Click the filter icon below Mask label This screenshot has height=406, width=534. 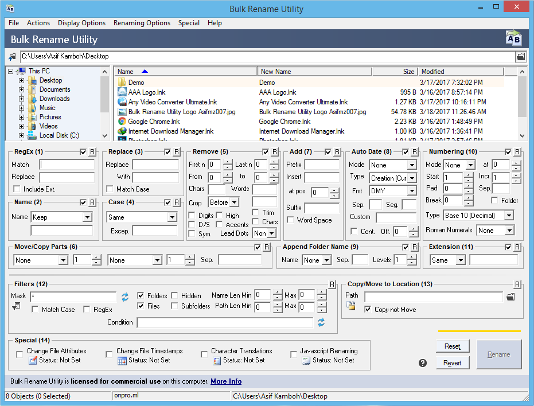point(16,307)
